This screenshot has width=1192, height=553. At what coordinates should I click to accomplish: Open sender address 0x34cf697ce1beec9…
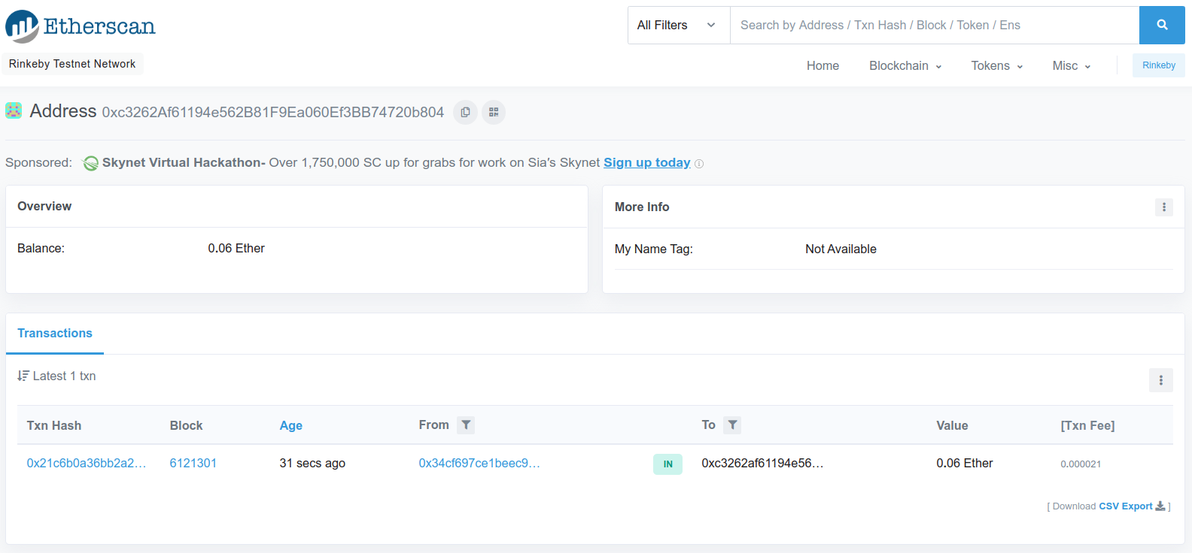click(479, 463)
